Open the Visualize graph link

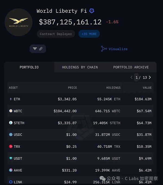(x=114, y=49)
